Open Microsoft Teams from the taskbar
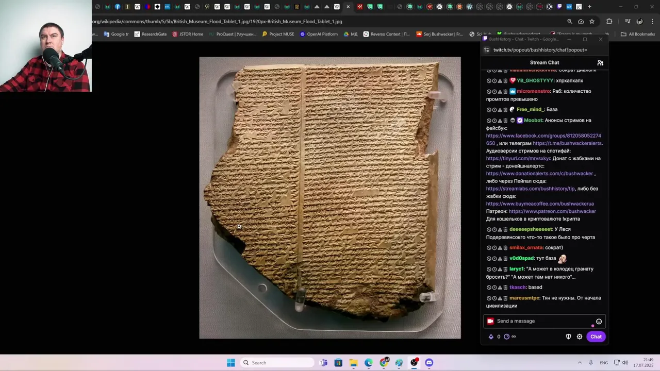Viewport: 660px width, 371px height. tap(323, 363)
